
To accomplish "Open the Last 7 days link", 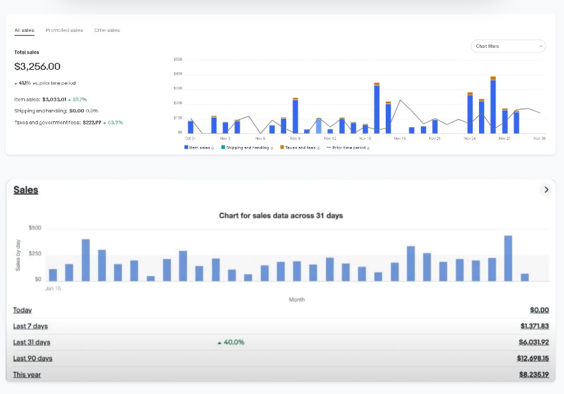I will [30, 326].
